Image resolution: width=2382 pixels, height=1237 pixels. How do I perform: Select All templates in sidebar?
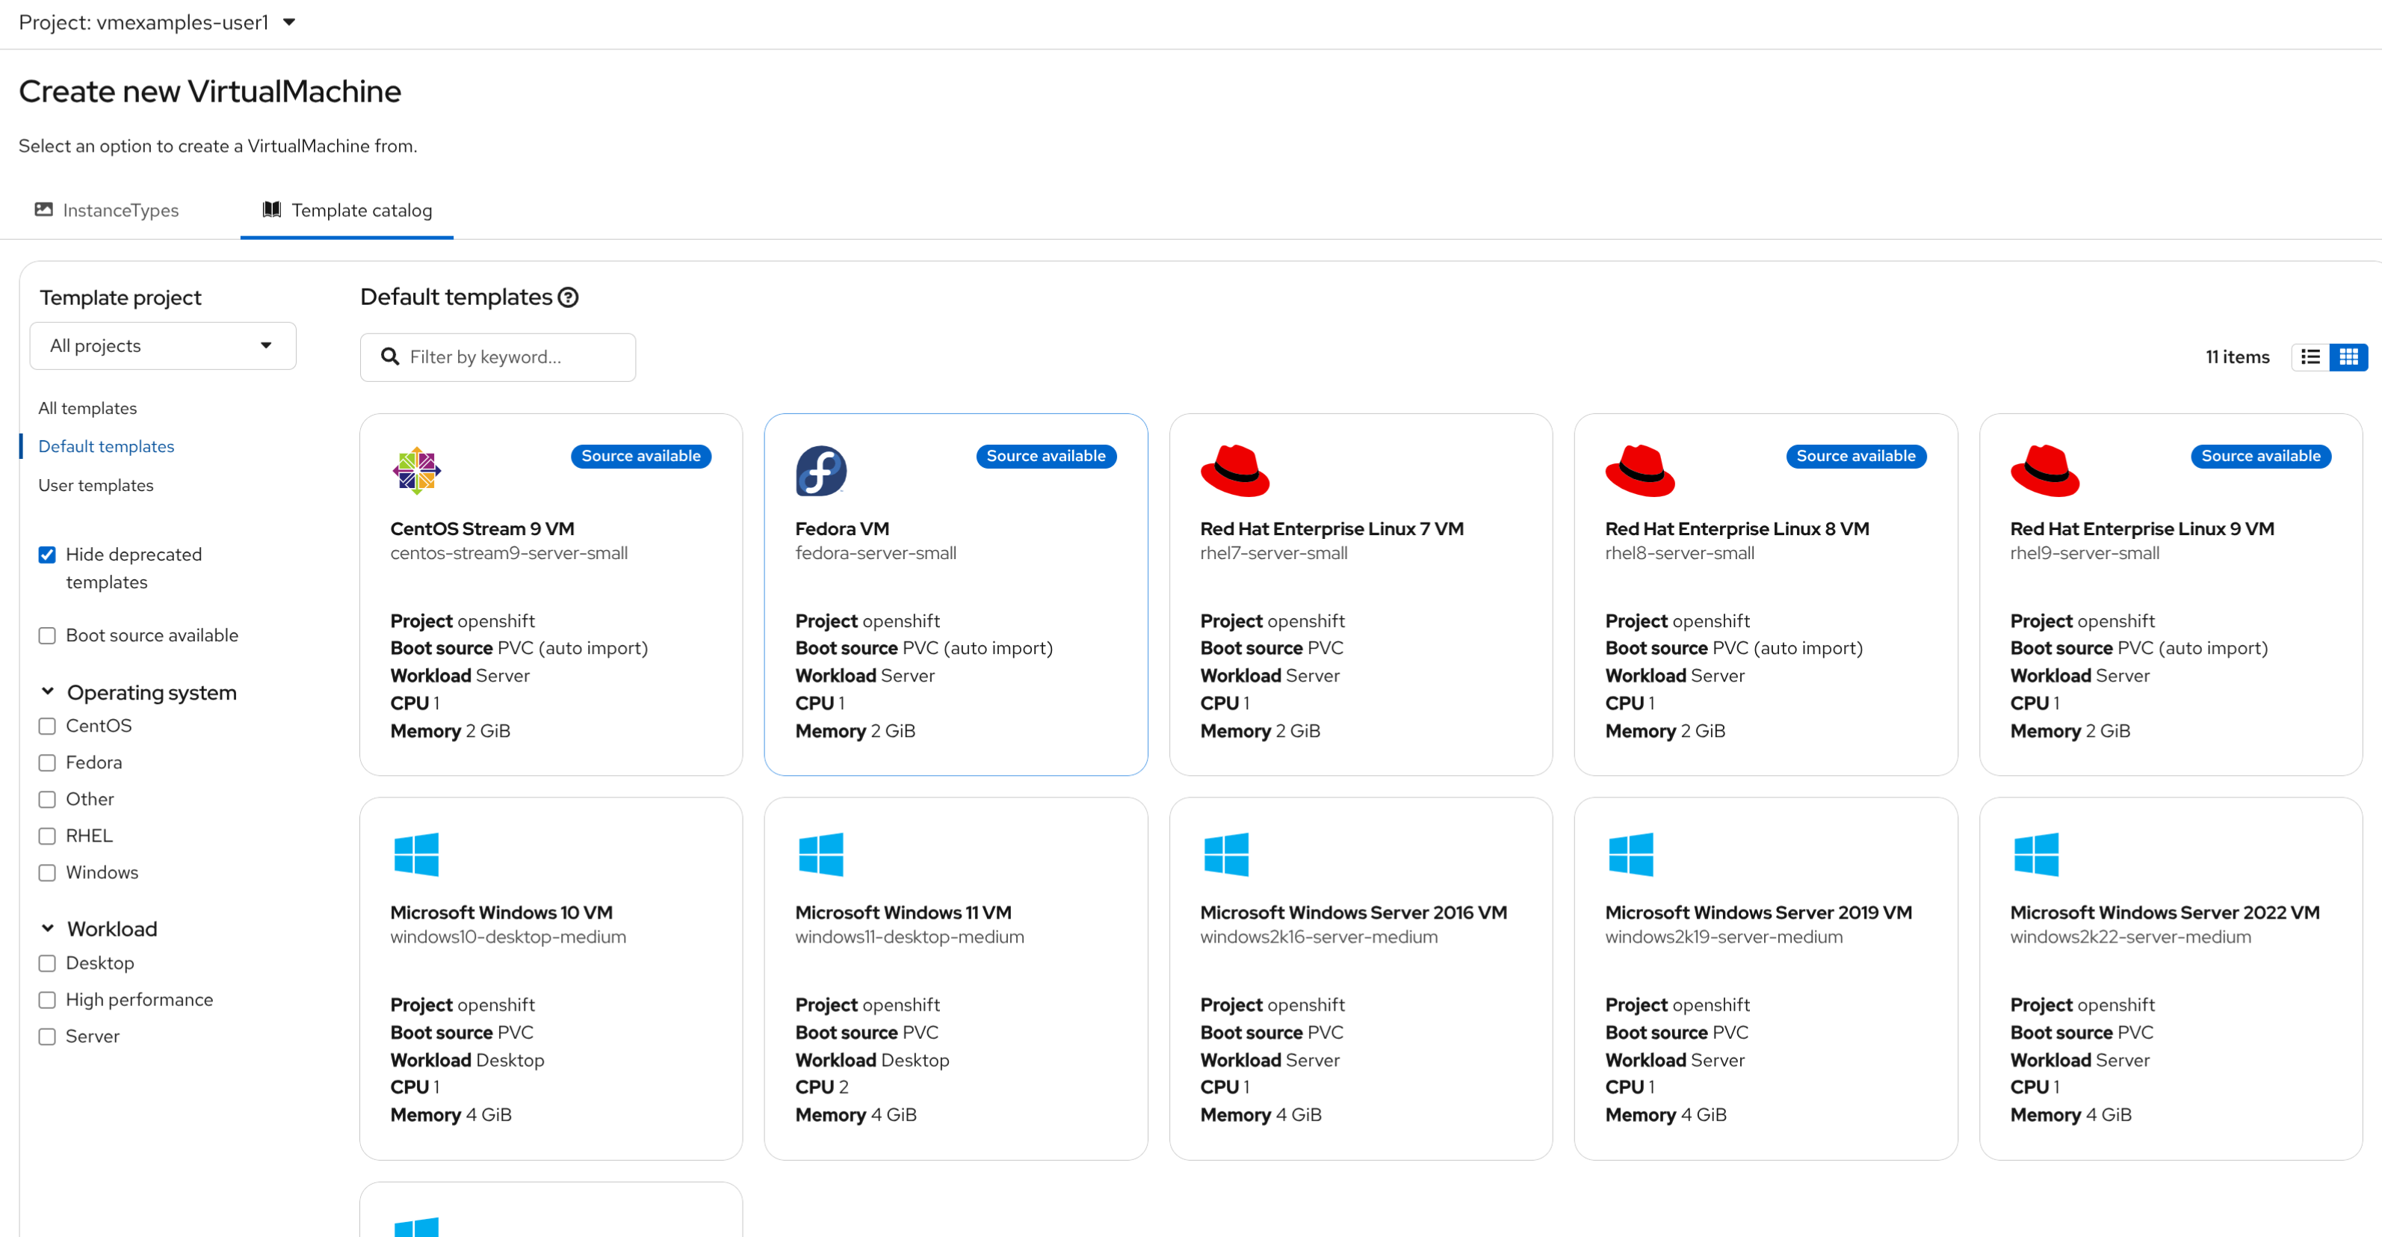(x=87, y=407)
